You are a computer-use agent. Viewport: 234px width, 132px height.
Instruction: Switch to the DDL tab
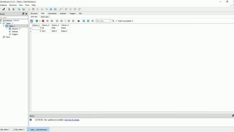point(80,14)
